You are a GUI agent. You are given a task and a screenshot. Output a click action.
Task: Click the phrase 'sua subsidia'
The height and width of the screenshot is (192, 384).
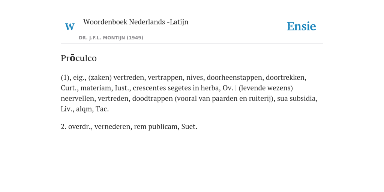pyautogui.click(x=296, y=99)
